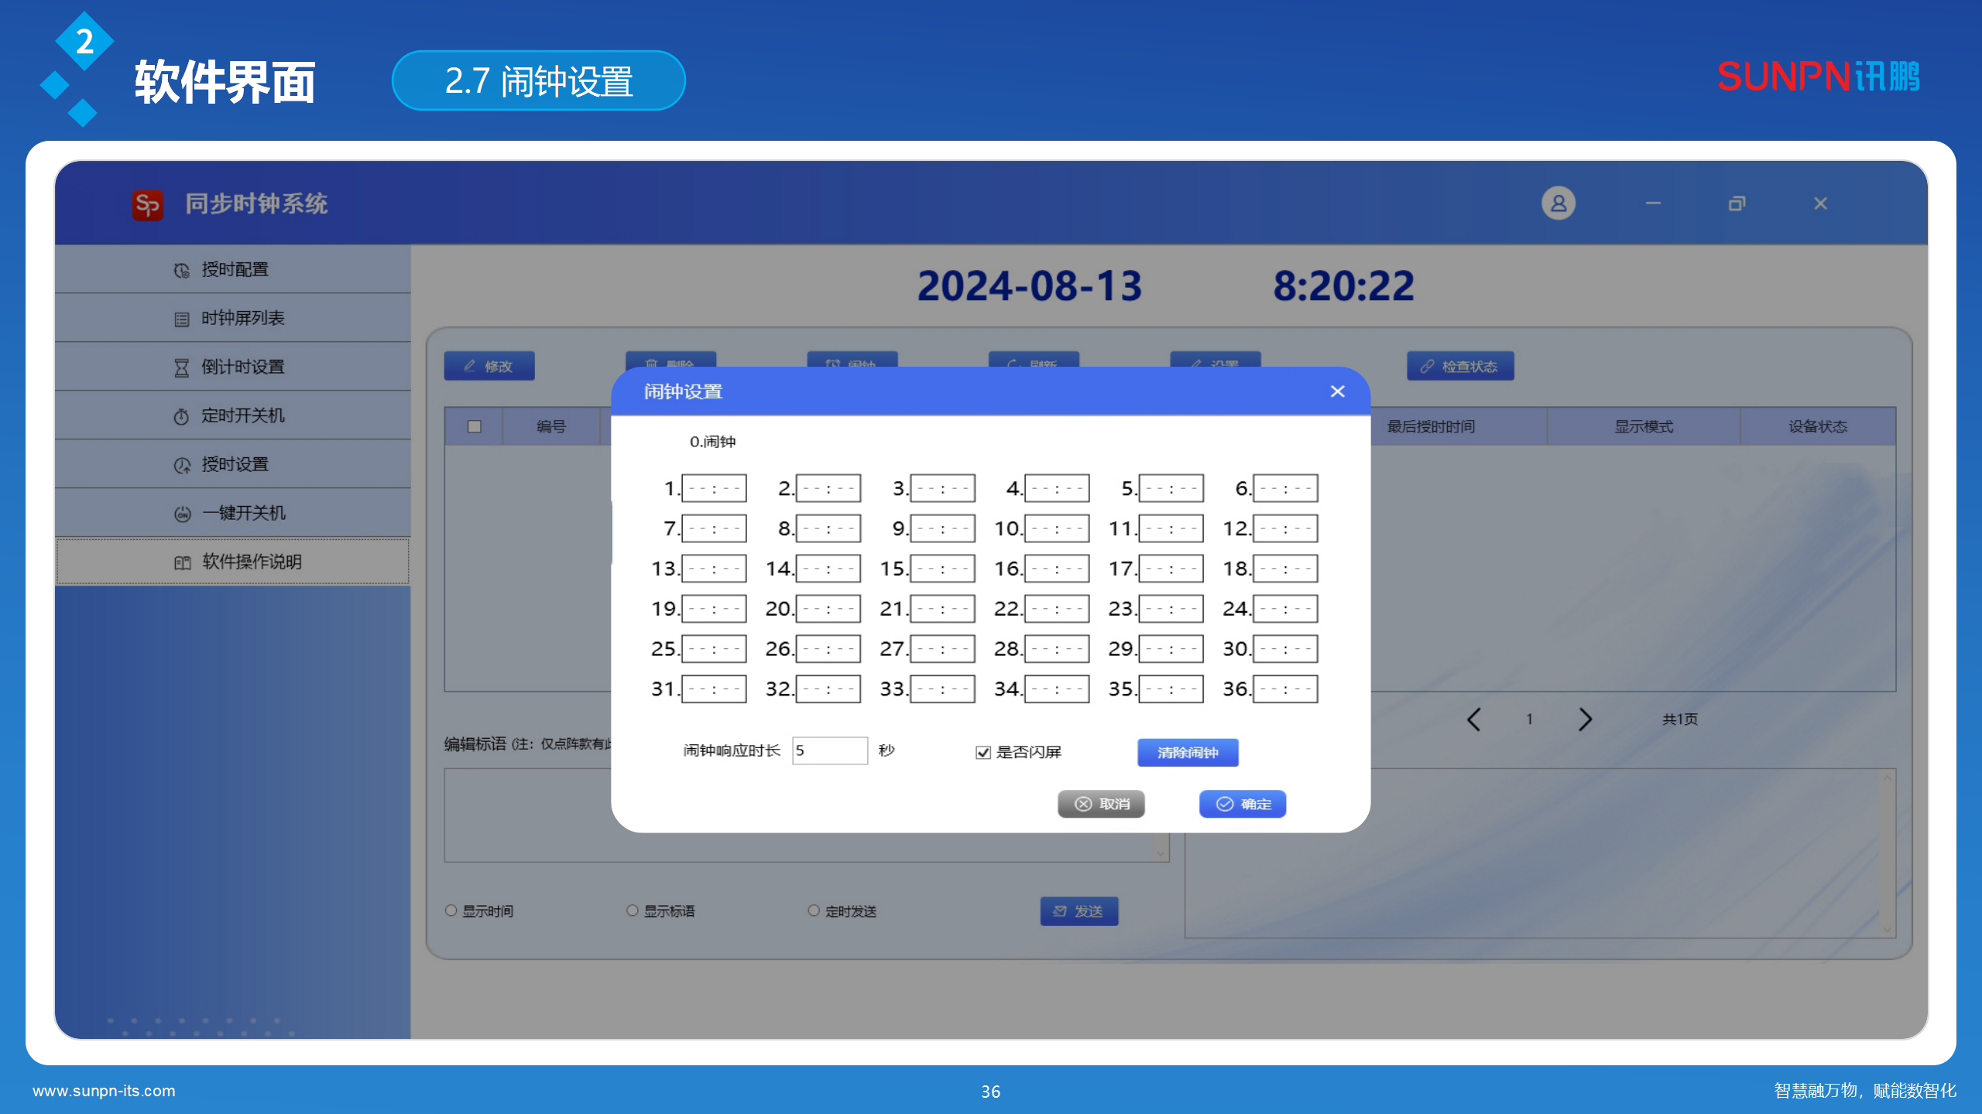The image size is (1982, 1114).
Task: Click the Sp application logo icon
Action: click(147, 204)
